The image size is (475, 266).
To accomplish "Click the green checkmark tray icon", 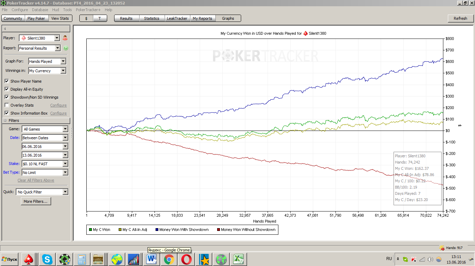I will [x=405, y=259].
